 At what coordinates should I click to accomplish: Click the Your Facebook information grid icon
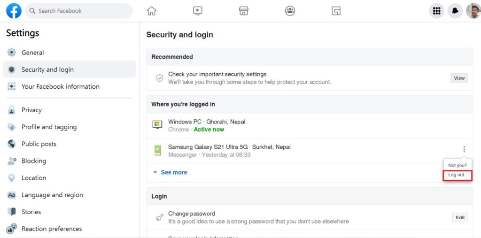(x=11, y=86)
